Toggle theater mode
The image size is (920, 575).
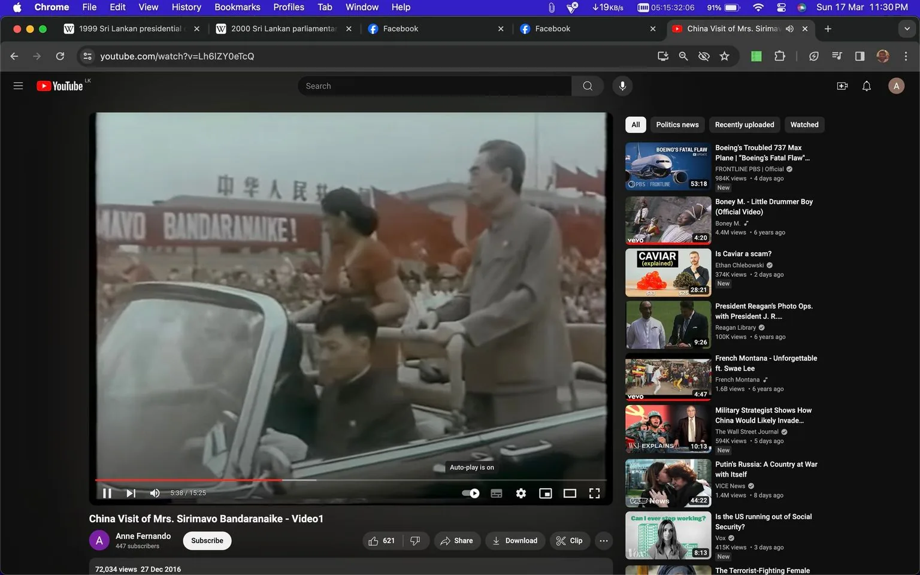[569, 492]
